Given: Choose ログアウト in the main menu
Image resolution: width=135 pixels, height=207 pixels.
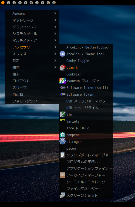Looking at the screenshot, I should (x=32, y=81).
